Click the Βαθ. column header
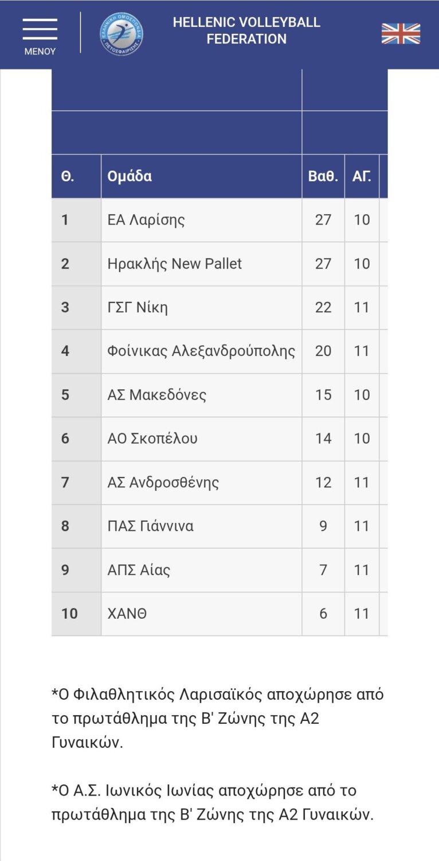 click(323, 176)
